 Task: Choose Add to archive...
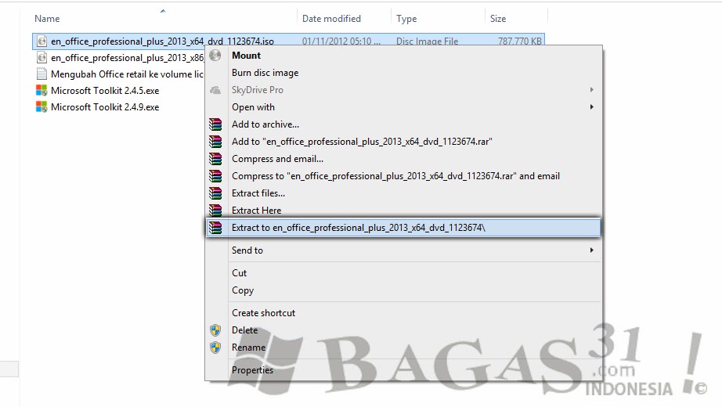pos(265,124)
